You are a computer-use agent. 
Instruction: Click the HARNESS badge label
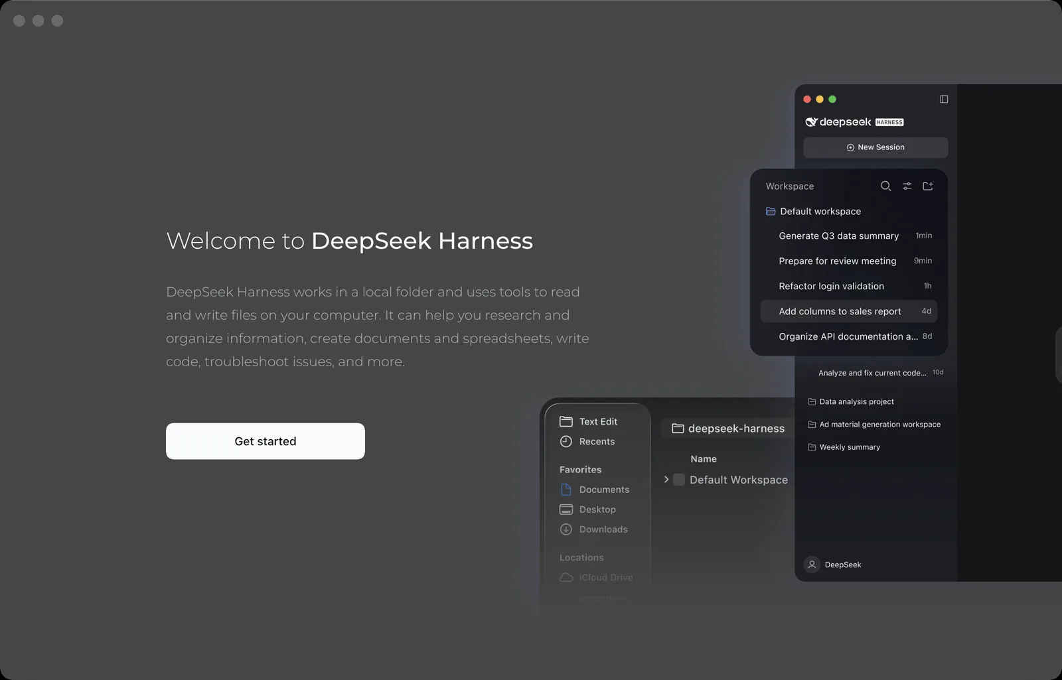(x=889, y=122)
